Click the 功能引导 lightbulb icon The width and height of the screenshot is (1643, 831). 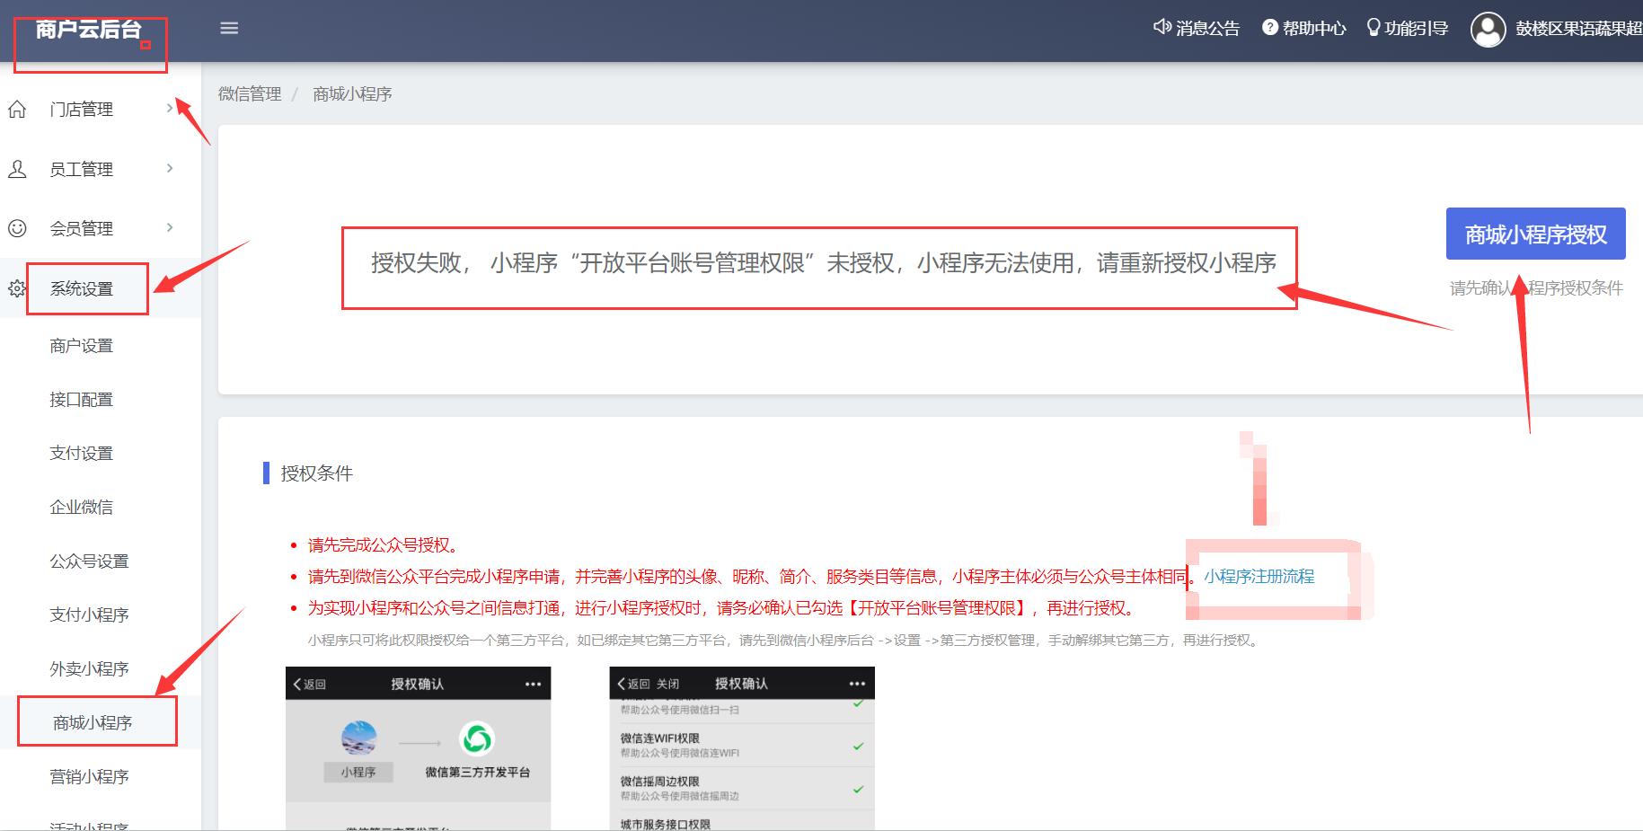click(x=1373, y=27)
